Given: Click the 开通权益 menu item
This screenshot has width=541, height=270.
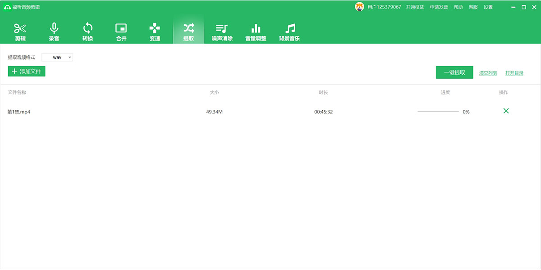Looking at the screenshot, I should coord(415,7).
